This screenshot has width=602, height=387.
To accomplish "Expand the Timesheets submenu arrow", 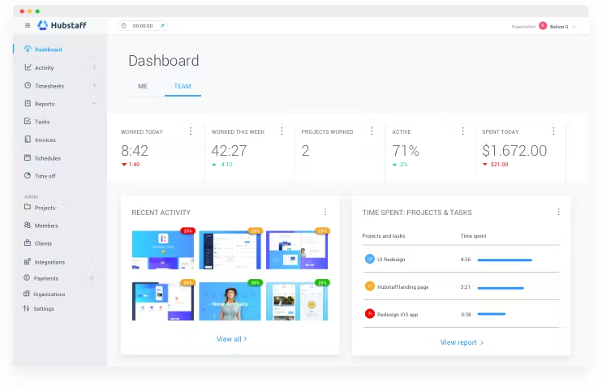I will coord(94,85).
